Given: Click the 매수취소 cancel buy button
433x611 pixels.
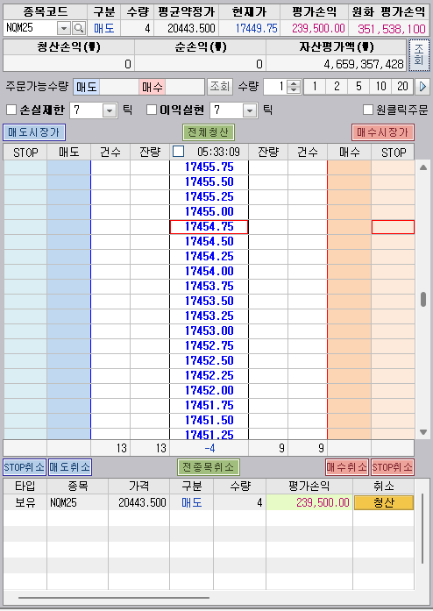Looking at the screenshot, I should coord(347,467).
